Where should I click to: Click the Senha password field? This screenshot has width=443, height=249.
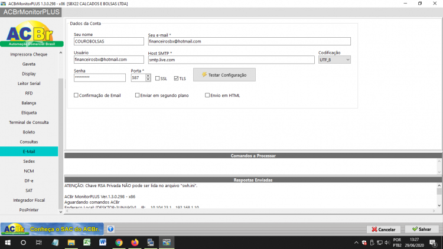tap(100, 78)
